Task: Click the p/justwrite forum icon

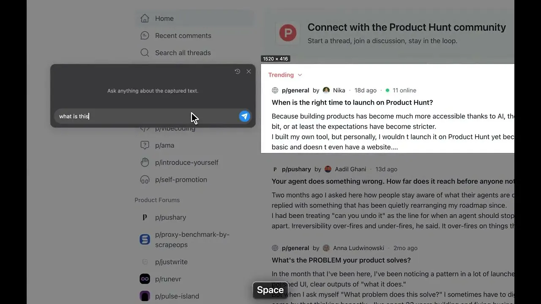Action: (x=145, y=262)
